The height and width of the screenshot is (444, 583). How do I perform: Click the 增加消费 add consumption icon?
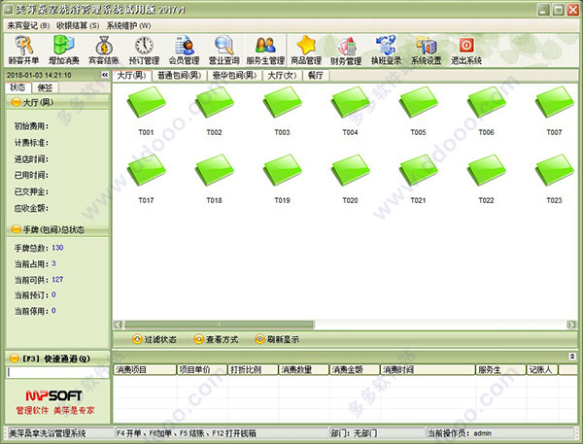pyautogui.click(x=64, y=51)
